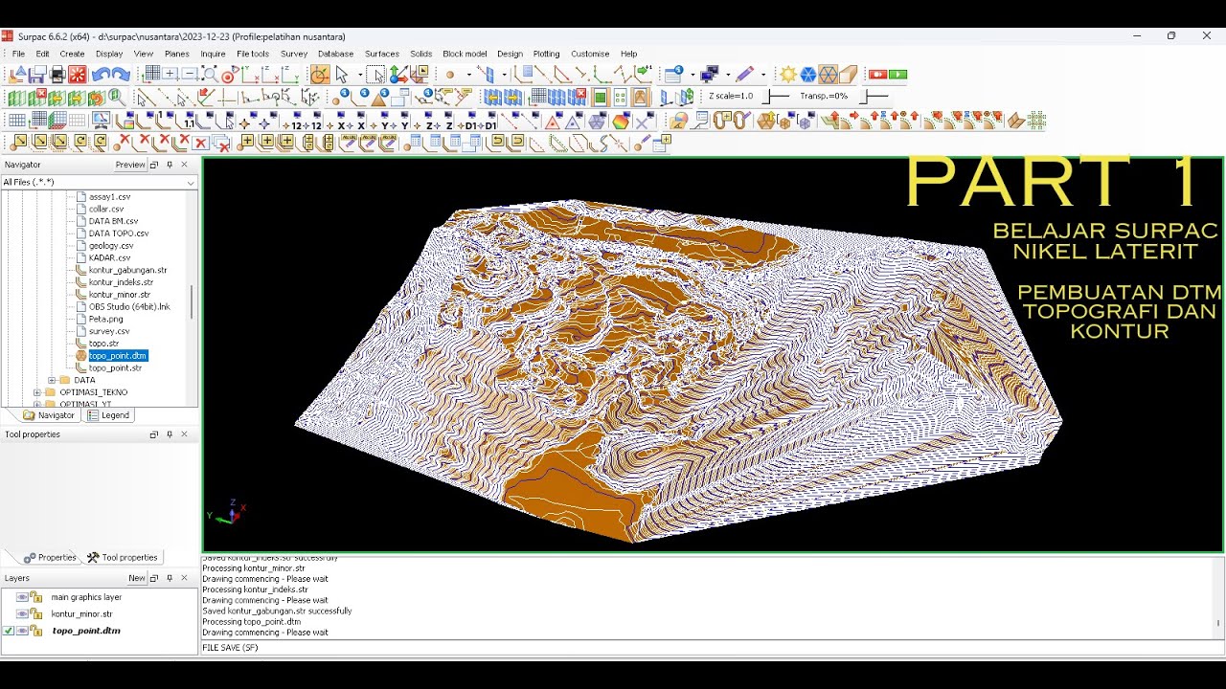Screen dimensions: 1226x689
Task: Expand the DATA folder node
Action: pyautogui.click(x=52, y=380)
